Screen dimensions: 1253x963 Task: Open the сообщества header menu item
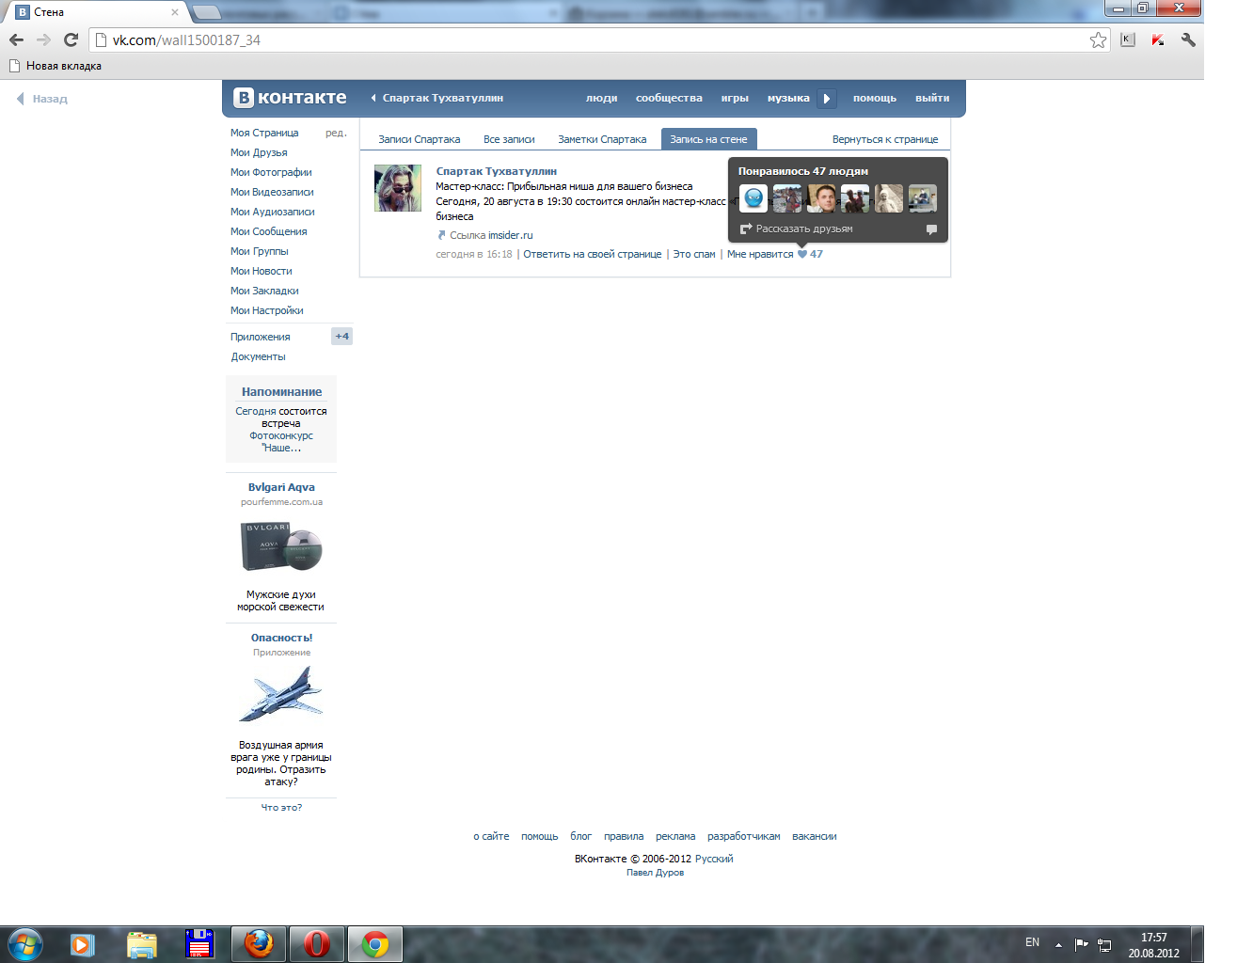pyautogui.click(x=669, y=98)
